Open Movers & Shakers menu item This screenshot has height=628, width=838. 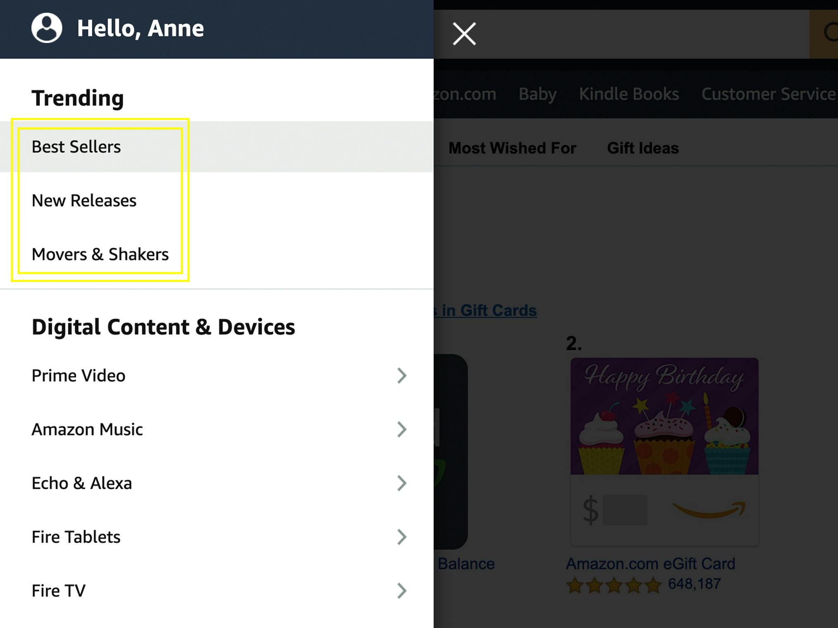click(100, 255)
